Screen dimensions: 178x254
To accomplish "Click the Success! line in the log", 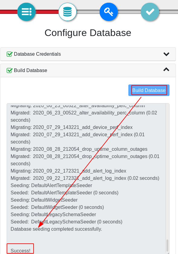I will pyautogui.click(x=20, y=251).
